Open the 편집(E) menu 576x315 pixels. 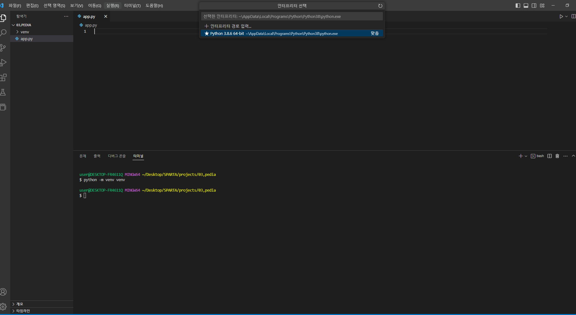pyautogui.click(x=32, y=6)
